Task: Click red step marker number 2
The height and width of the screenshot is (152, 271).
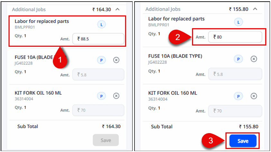Action: (178, 37)
